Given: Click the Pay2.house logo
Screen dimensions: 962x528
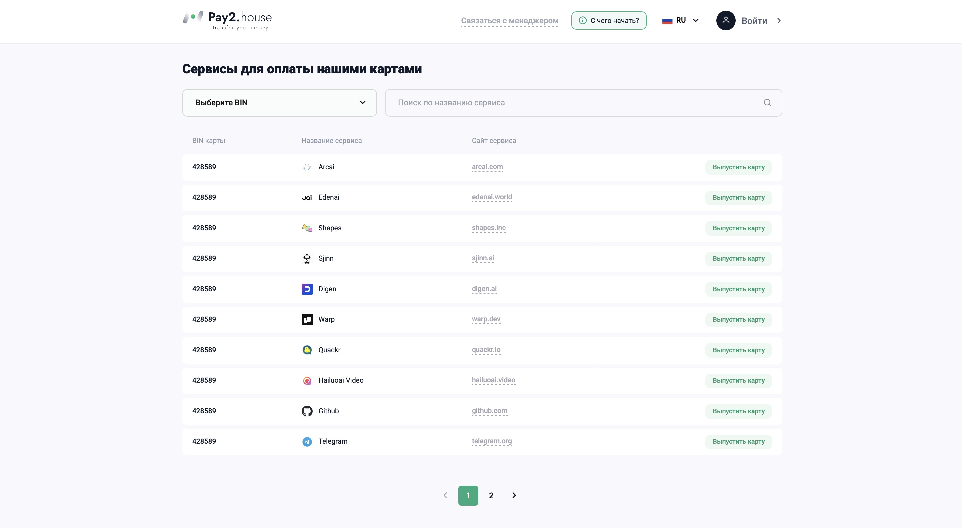Looking at the screenshot, I should pos(227,21).
